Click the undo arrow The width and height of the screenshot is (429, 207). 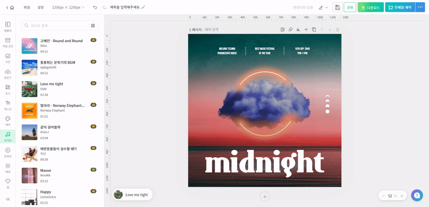95,7
